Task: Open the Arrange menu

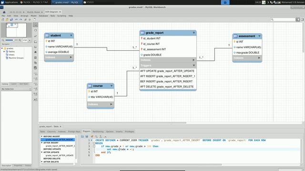Action: (x=24, y=16)
